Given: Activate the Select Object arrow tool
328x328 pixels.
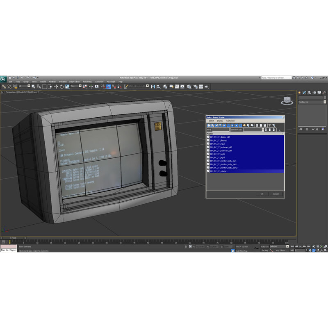Looking at the screenshot, I should pyautogui.click(x=33, y=87).
